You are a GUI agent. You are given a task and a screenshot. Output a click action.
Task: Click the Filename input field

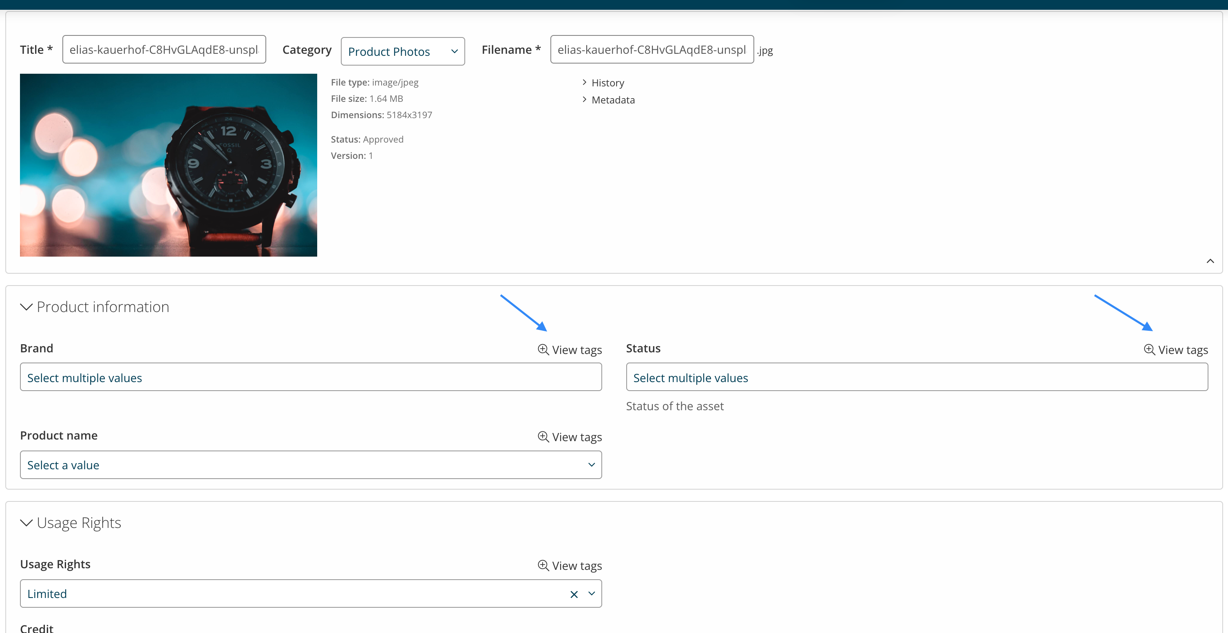point(652,50)
